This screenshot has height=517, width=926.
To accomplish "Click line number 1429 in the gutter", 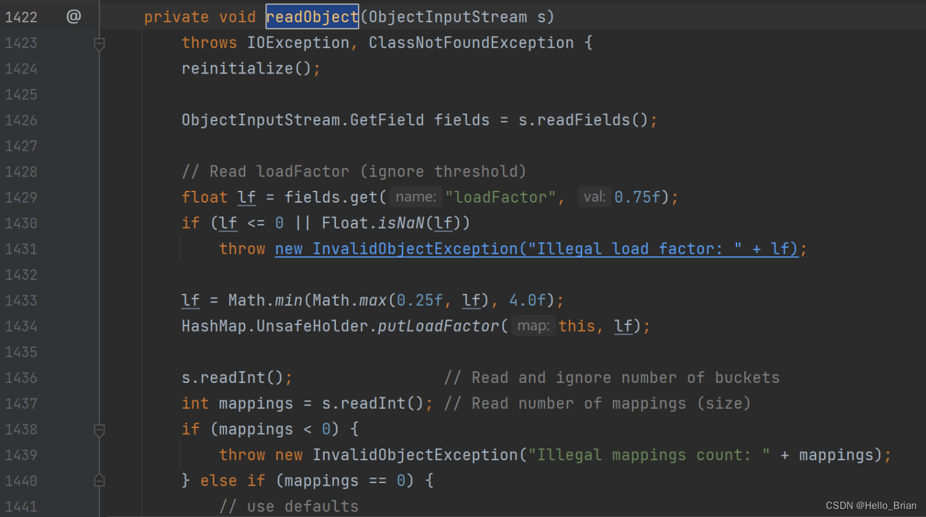I will pos(21,198).
